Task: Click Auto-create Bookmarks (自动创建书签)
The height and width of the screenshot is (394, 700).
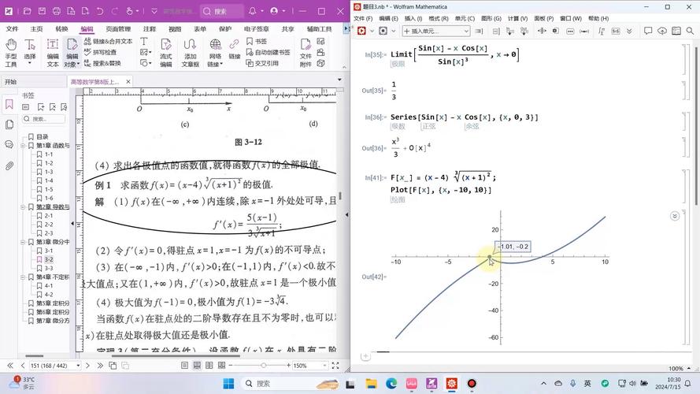Action: point(268,52)
